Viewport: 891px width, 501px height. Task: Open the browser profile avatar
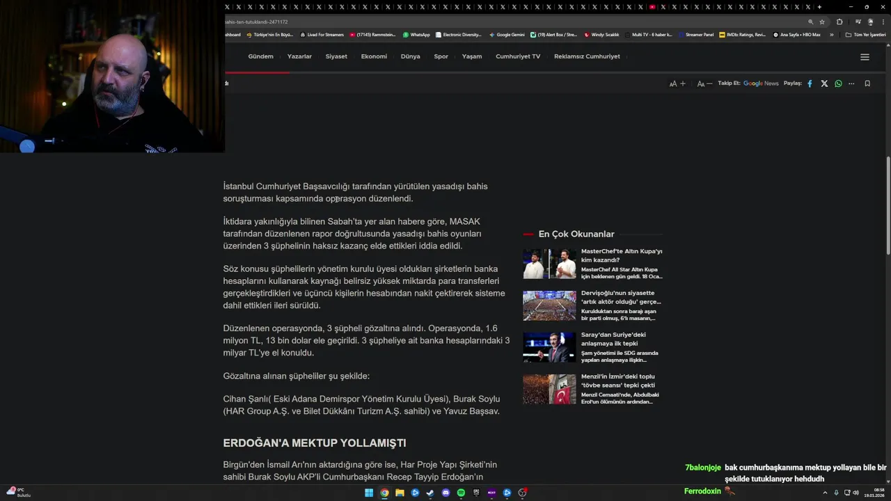[x=870, y=22]
